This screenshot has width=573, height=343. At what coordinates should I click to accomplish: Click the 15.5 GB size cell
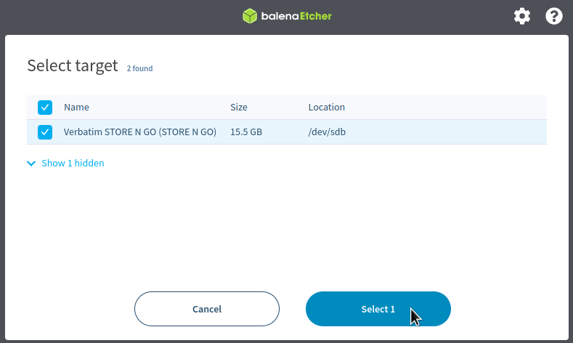[246, 132]
